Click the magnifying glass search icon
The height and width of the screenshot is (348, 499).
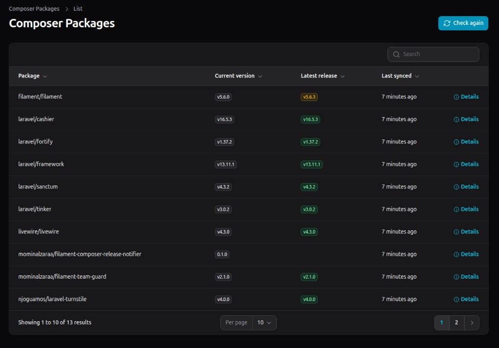396,55
